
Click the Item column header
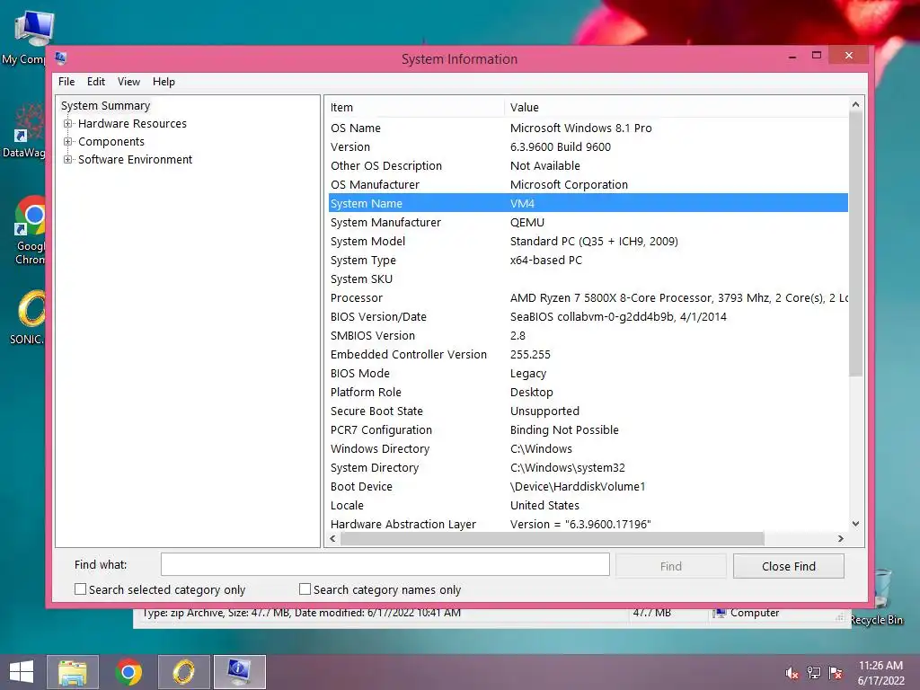[x=415, y=108]
